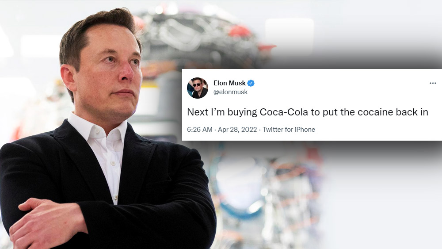This screenshot has height=249, width=442.
Task: Click the 6:26 AM timestamp
Action: click(200, 130)
